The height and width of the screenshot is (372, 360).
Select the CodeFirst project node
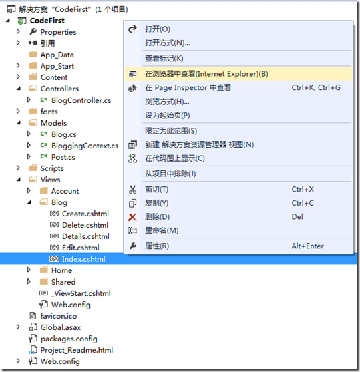[x=47, y=21]
